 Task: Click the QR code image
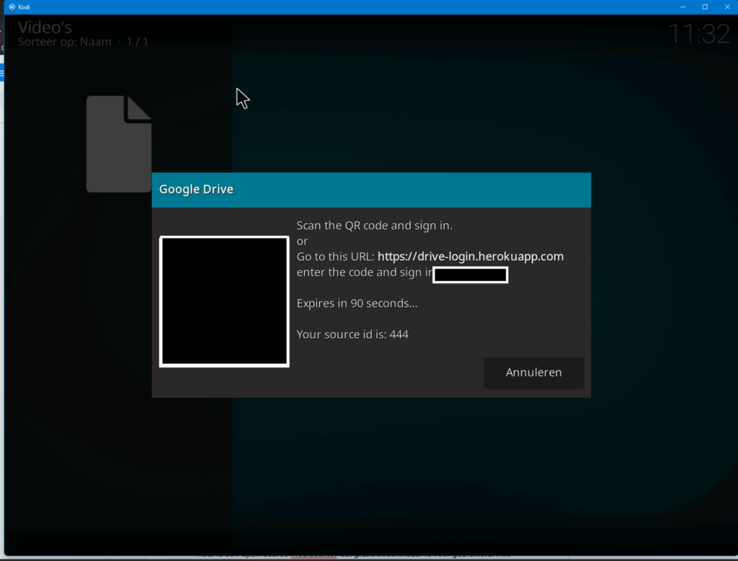(x=224, y=301)
